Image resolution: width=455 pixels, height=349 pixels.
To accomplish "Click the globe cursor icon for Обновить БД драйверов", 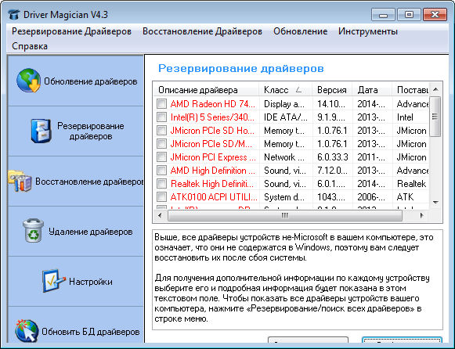I will tap(27, 331).
